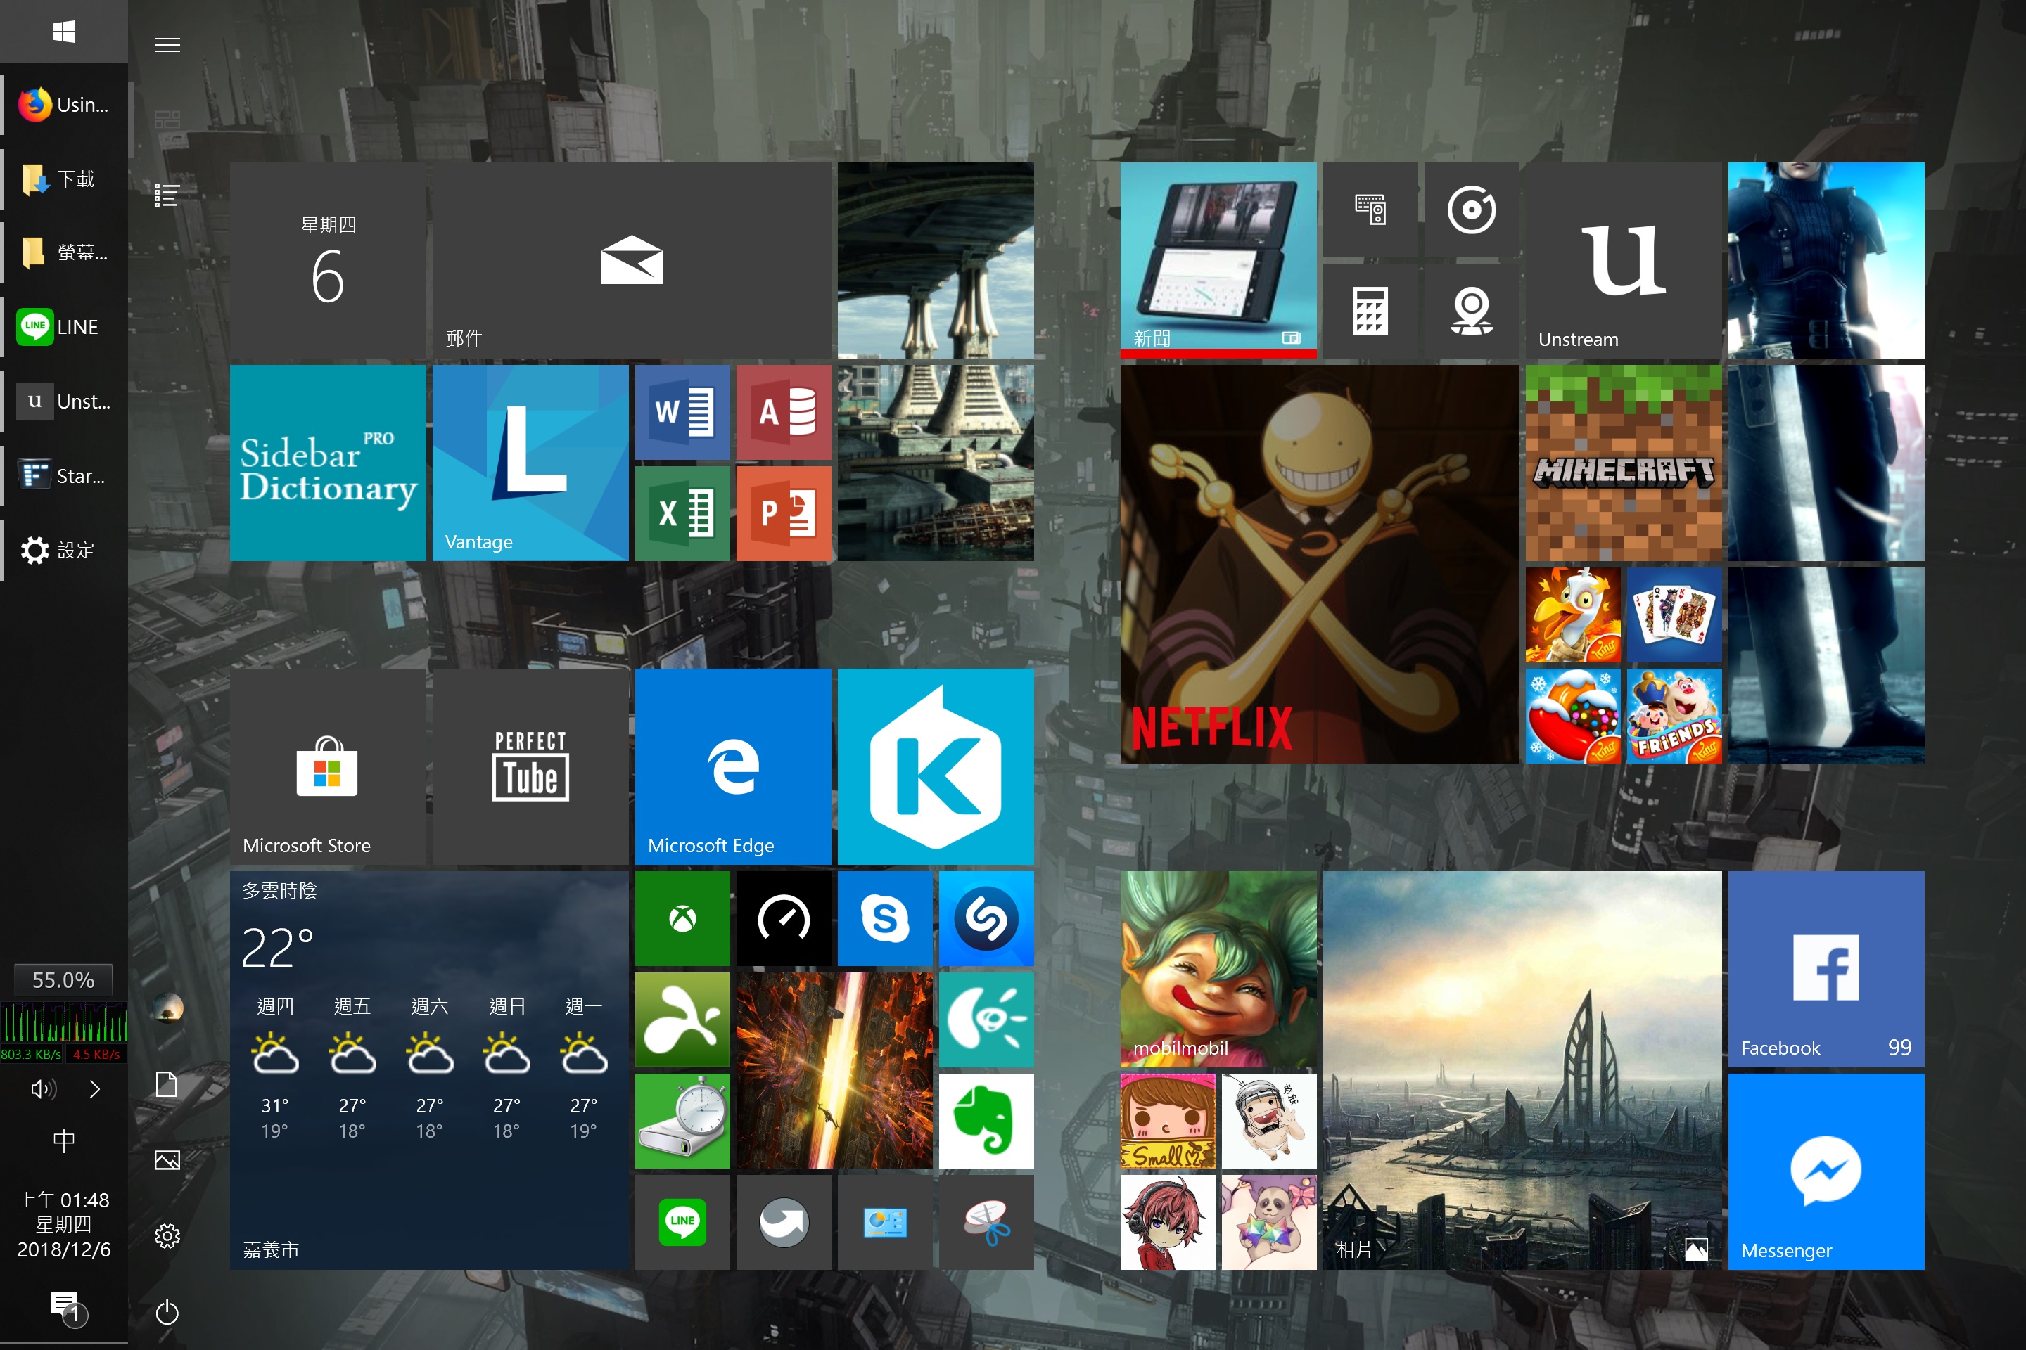Image resolution: width=2026 pixels, height=1350 pixels.
Task: Click the volume speaker tray icon
Action: 43,1089
